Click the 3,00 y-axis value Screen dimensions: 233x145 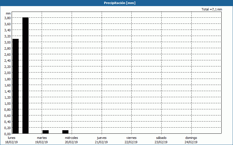click(8, 42)
